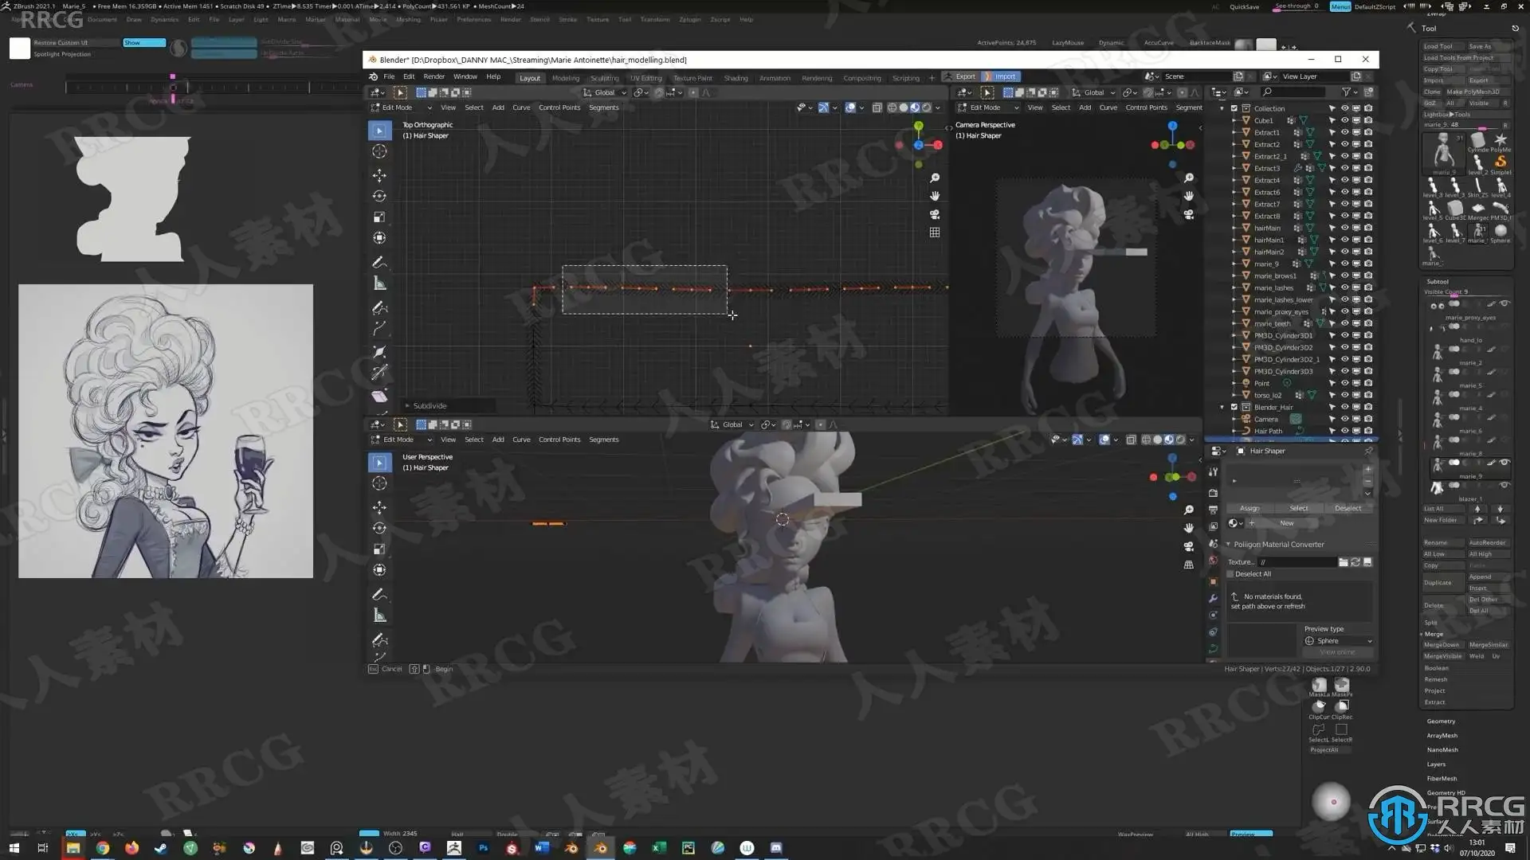This screenshot has height=860, width=1530.
Task: Switch to the Modeling workspace tab
Action: (x=566, y=78)
